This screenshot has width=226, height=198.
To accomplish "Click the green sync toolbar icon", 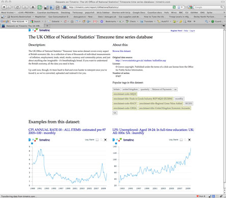I will 40,7.
